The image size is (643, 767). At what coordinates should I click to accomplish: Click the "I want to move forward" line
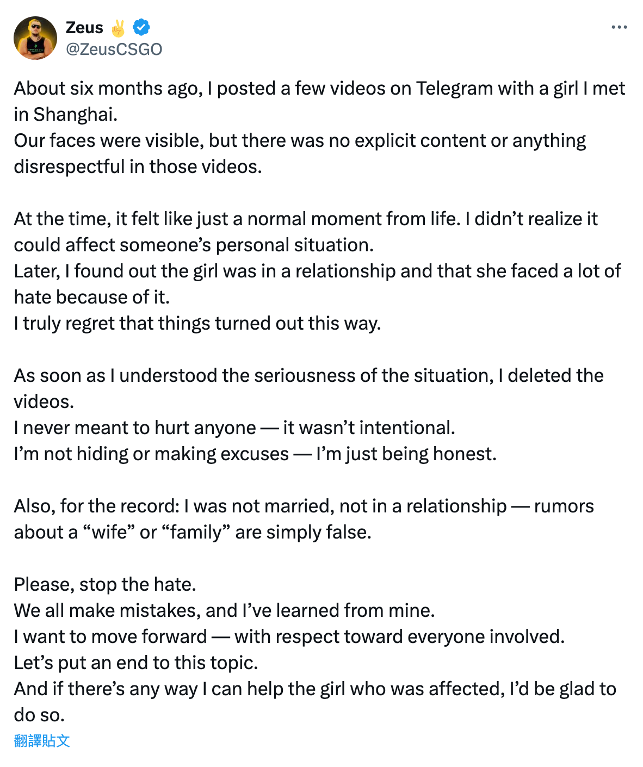(289, 637)
